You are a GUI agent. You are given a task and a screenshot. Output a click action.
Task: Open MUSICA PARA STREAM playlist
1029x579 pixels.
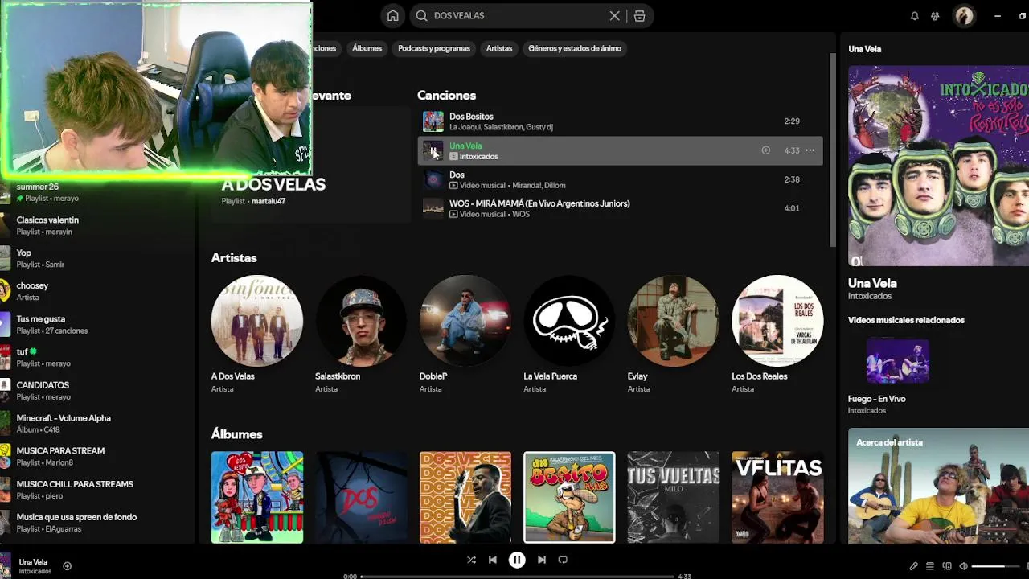96,456
